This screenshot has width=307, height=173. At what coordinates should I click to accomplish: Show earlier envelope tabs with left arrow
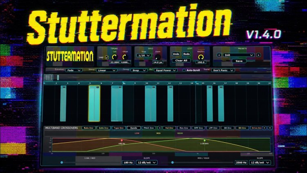tap(160, 128)
